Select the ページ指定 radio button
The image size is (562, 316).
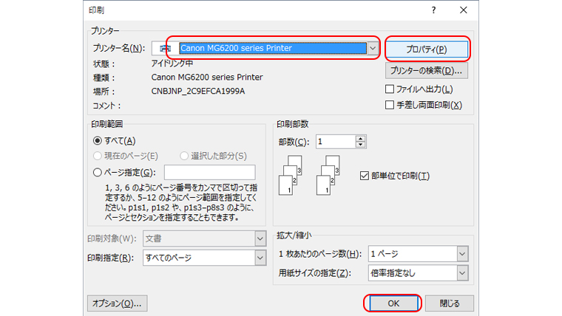click(x=98, y=172)
